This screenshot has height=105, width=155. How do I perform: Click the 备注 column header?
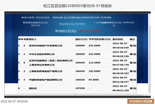pos(132,39)
